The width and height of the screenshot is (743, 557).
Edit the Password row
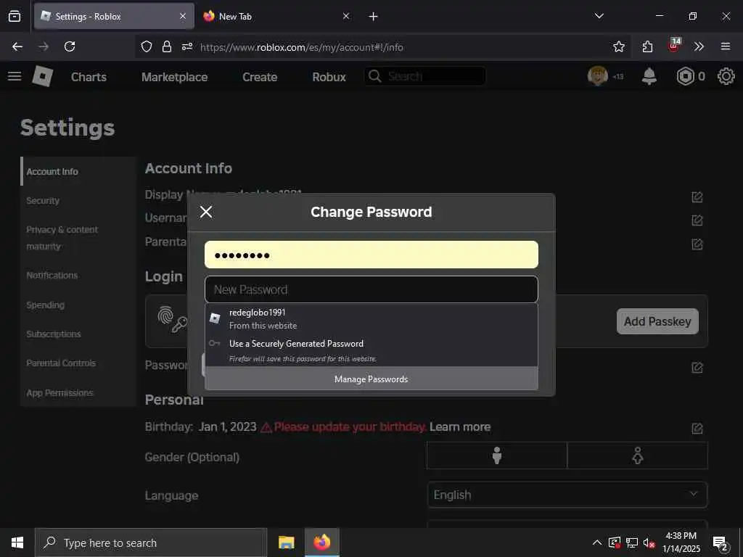[x=697, y=368]
